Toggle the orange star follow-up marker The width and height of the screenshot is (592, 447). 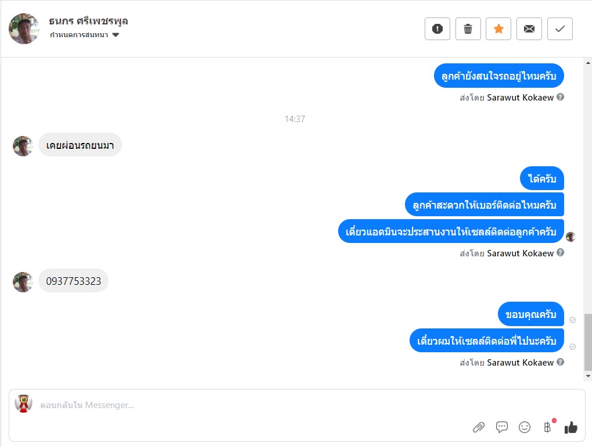498,28
